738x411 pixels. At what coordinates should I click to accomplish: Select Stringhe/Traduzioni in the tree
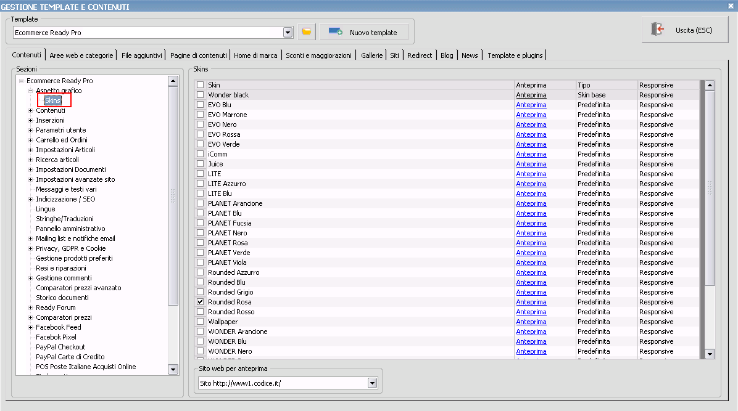65,219
